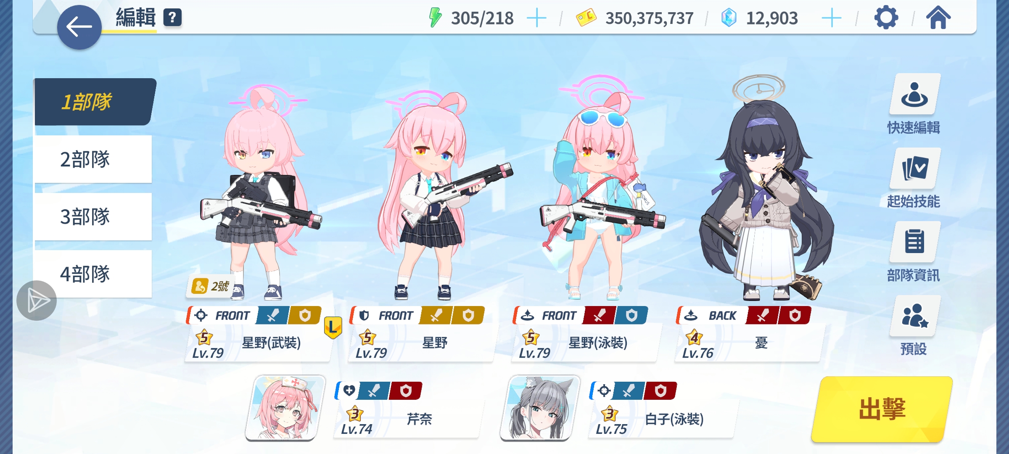Select 憂 back-row character card

click(x=748, y=334)
